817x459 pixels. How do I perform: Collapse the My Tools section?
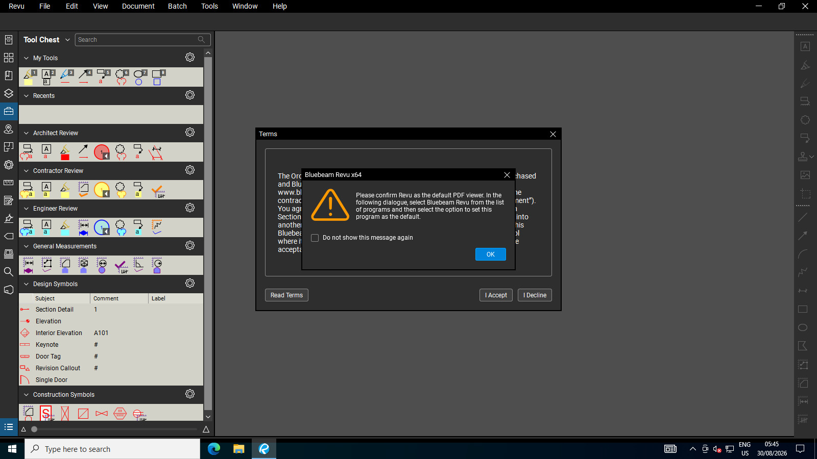click(27, 58)
